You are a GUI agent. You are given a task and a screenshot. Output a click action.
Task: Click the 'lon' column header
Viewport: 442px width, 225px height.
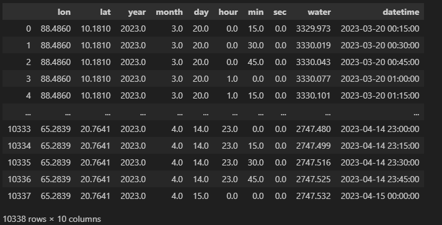[x=64, y=12]
